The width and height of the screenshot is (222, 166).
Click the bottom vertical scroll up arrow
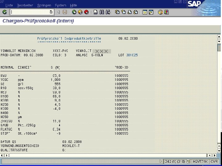click(x=219, y=146)
